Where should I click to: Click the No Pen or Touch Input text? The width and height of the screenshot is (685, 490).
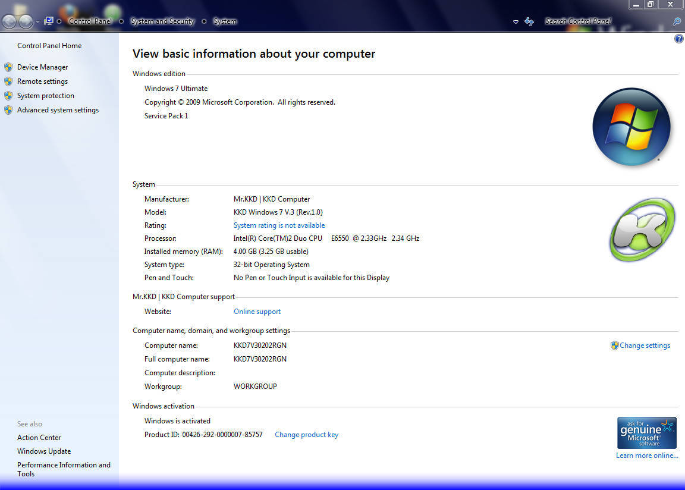pos(312,278)
